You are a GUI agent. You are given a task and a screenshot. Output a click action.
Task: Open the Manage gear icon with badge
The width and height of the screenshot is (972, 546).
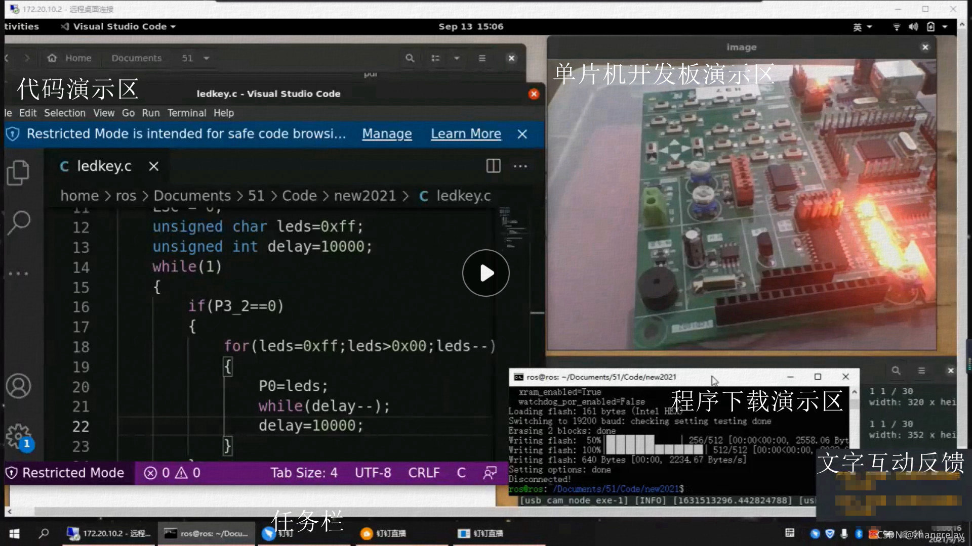(19, 436)
